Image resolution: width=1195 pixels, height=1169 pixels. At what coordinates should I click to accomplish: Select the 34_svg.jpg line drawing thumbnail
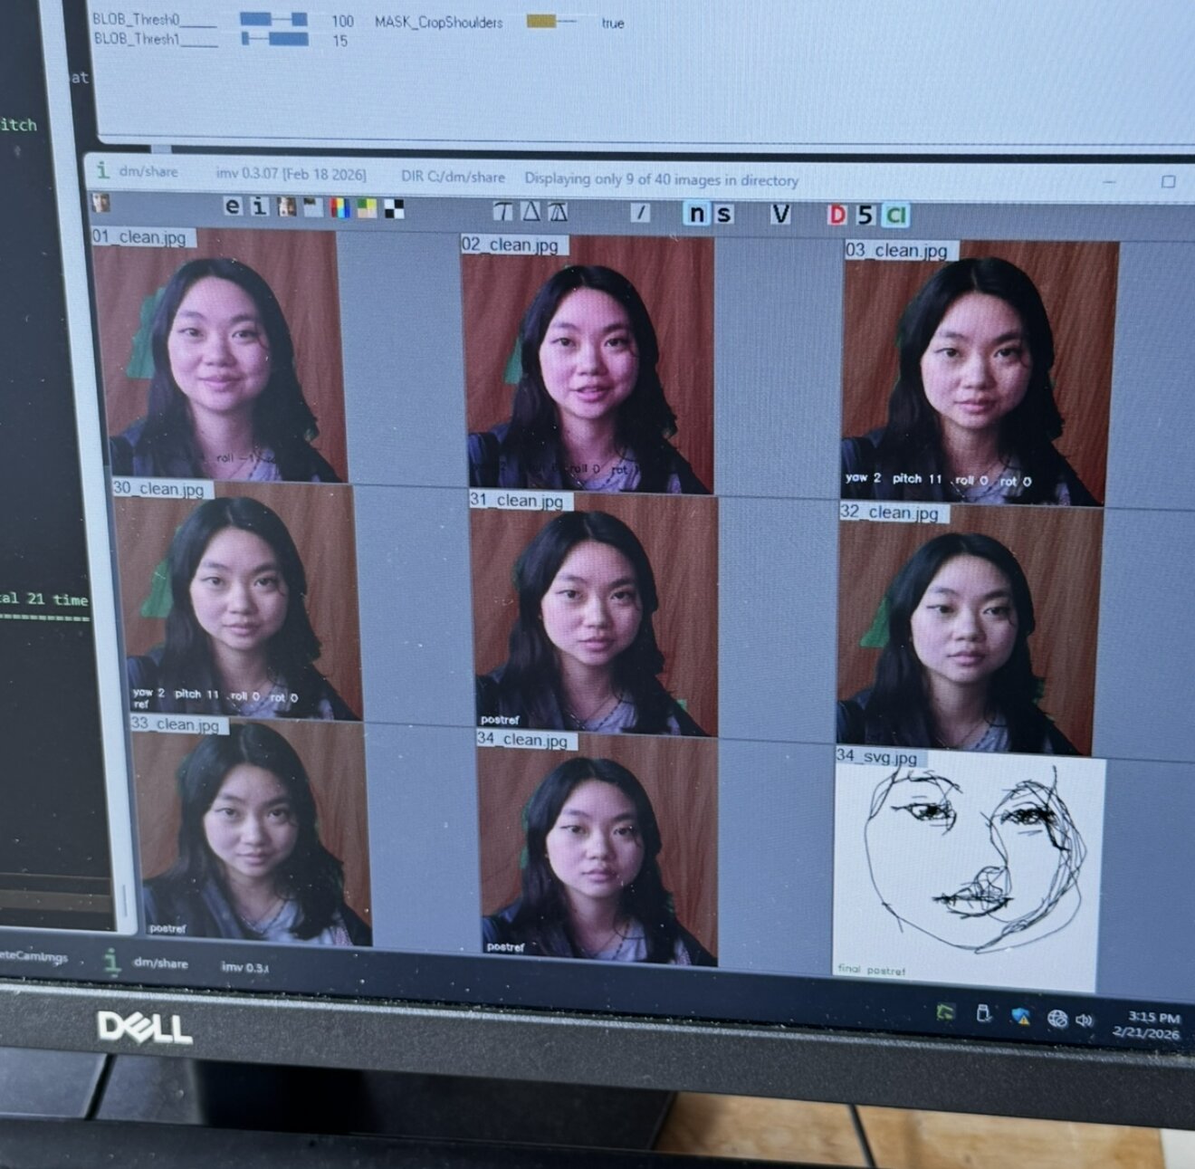pyautogui.click(x=968, y=869)
